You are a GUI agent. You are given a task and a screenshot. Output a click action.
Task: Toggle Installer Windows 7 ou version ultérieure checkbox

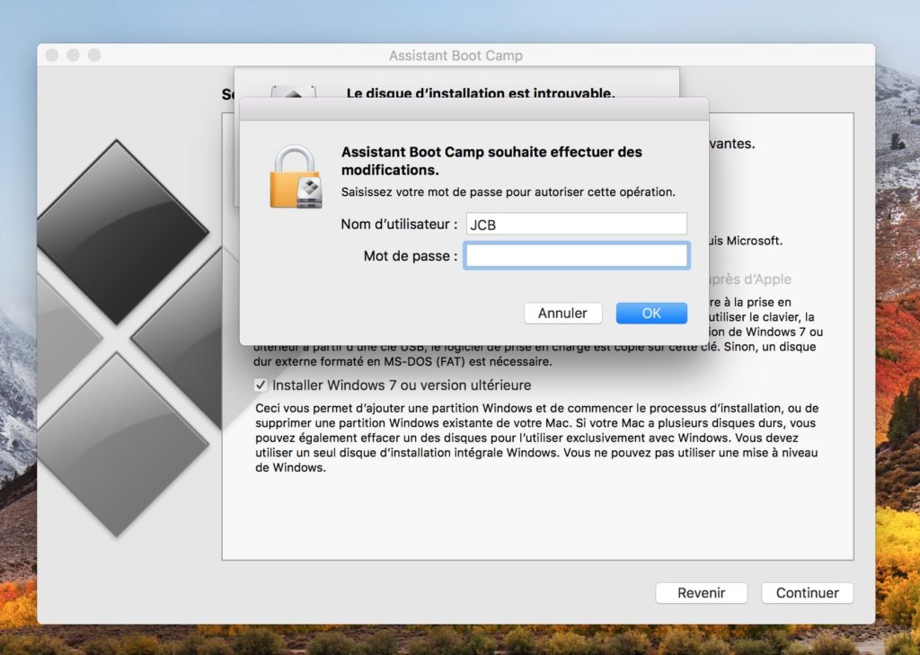261,385
